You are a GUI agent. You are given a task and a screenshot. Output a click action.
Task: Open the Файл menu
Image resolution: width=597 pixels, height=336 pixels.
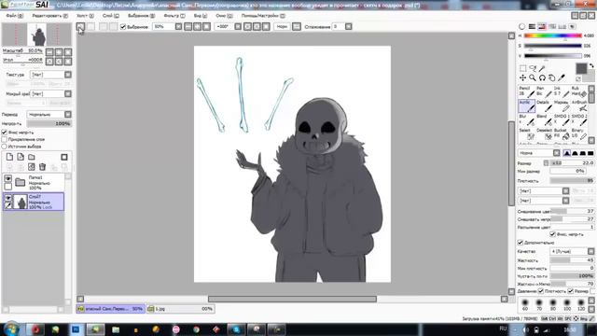click(x=14, y=16)
